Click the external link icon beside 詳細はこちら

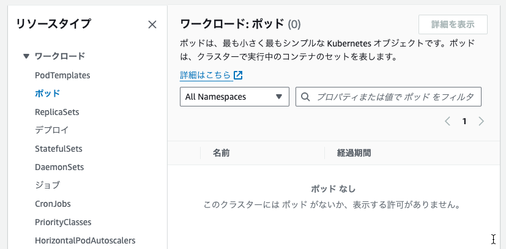(x=238, y=75)
